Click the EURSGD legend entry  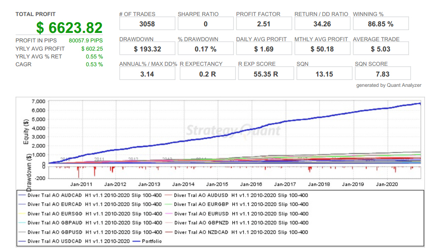tap(90, 214)
